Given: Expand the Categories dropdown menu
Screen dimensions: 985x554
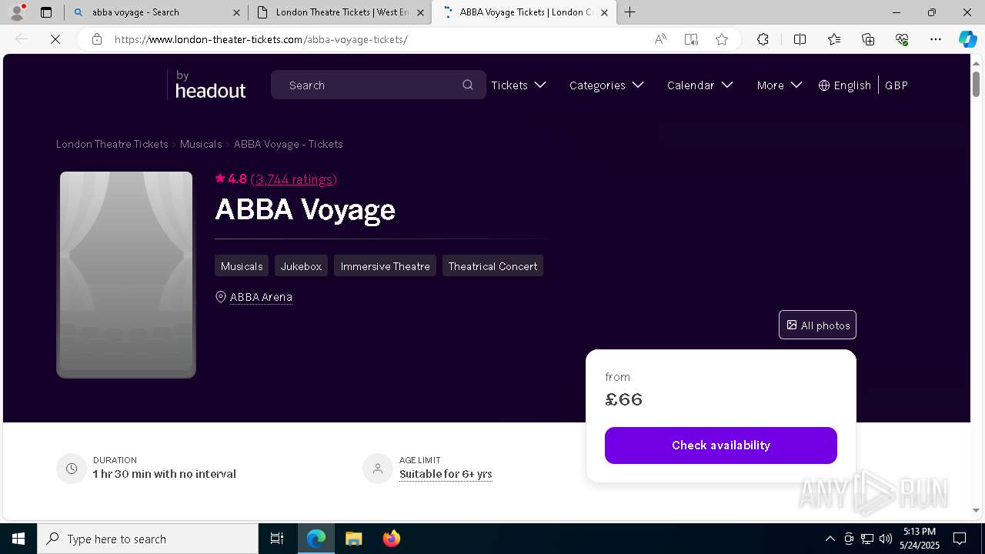Looking at the screenshot, I should point(606,85).
